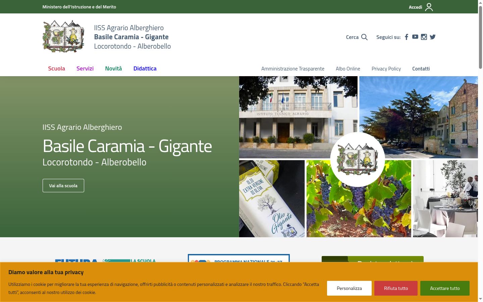Open the Didattica menu
483x302 pixels.
(x=145, y=68)
